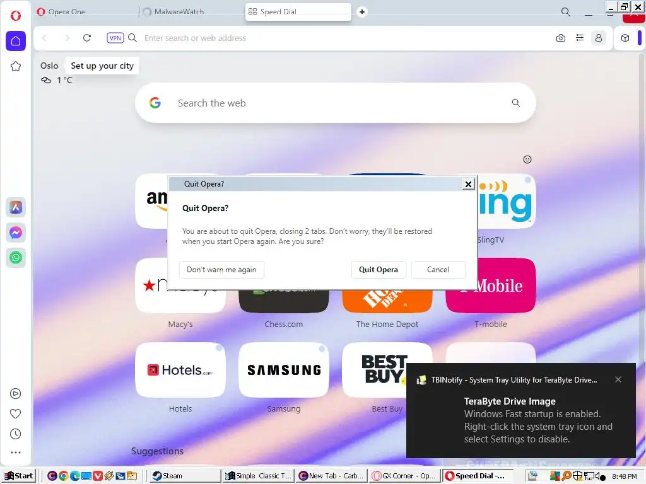Choose Don't warn me again
Screen dimensions: 646x484
coord(221,270)
